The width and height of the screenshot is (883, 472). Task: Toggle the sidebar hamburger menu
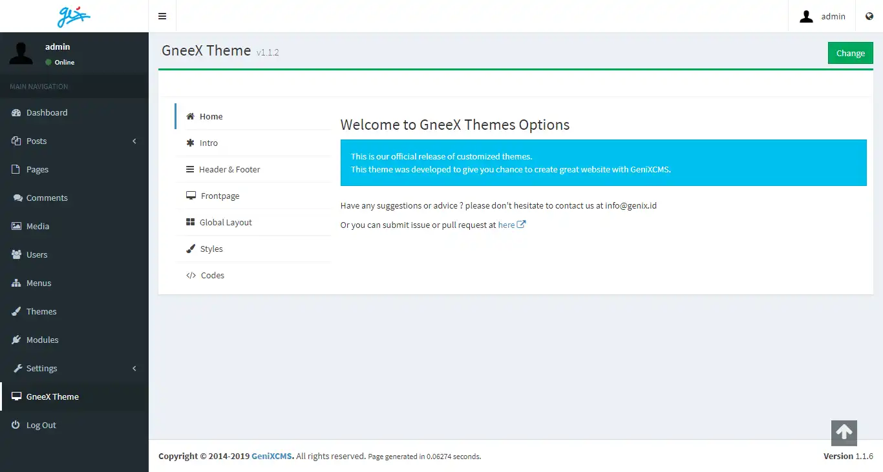(x=162, y=16)
